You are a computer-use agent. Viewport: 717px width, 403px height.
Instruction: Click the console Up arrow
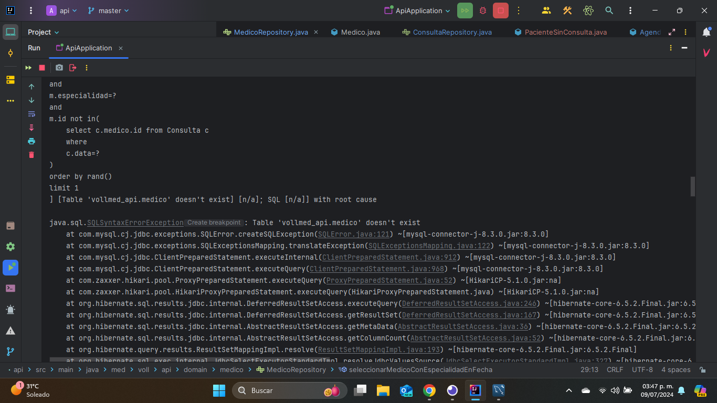coord(31,87)
